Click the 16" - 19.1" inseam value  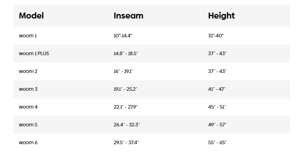pos(123,71)
